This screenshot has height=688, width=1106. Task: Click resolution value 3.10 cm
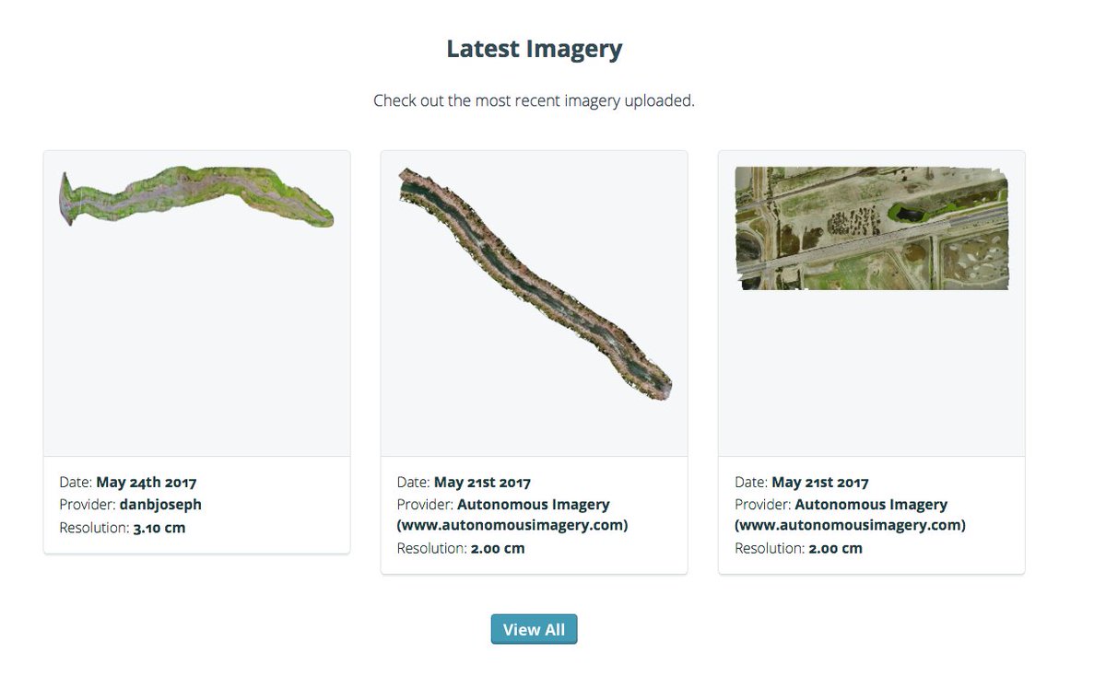tap(159, 528)
